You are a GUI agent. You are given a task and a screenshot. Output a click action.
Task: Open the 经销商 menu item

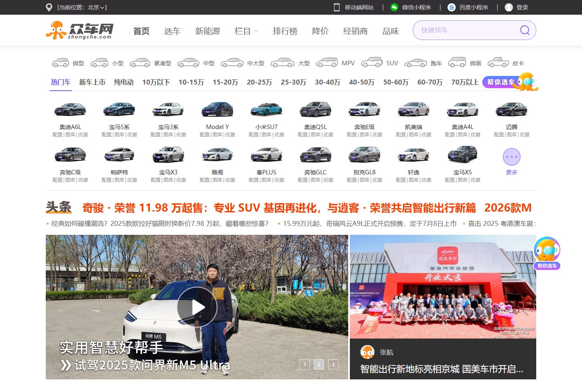click(355, 31)
